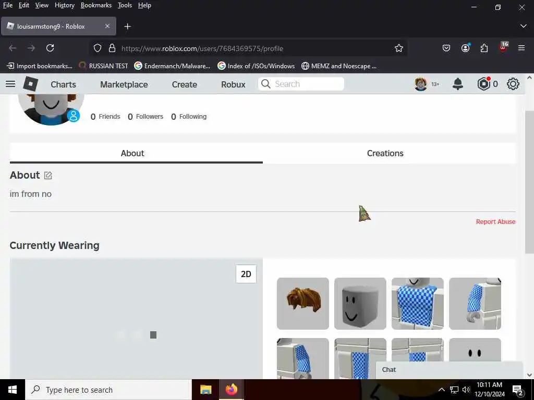Open the File menu
This screenshot has height=400, width=534.
click(x=7, y=5)
